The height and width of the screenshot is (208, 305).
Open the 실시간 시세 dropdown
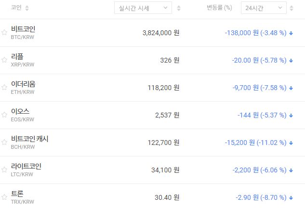tap(143, 8)
